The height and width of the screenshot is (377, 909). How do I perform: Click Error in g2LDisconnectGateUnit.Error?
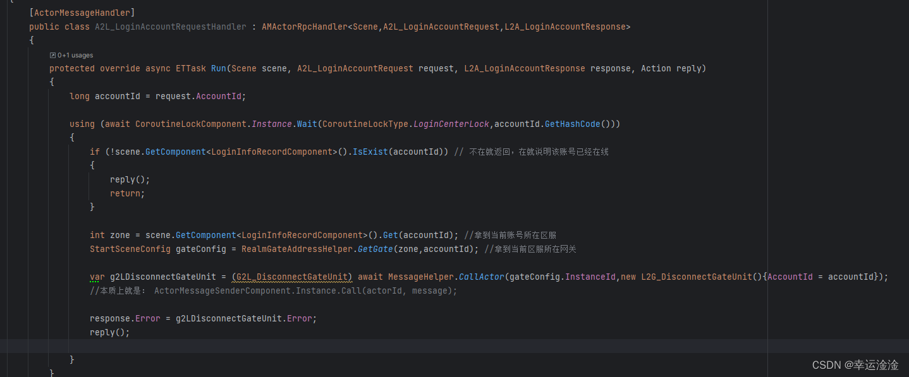coord(300,318)
